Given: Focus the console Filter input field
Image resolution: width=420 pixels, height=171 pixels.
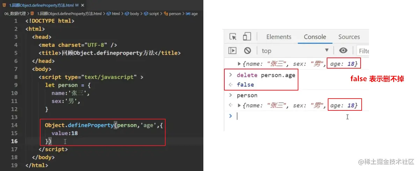Looking at the screenshot, I should (x=363, y=51).
